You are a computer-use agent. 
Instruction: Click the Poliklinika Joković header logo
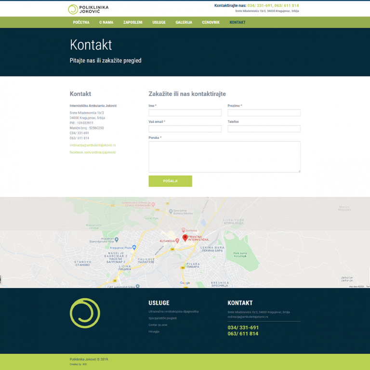tap(88, 9)
